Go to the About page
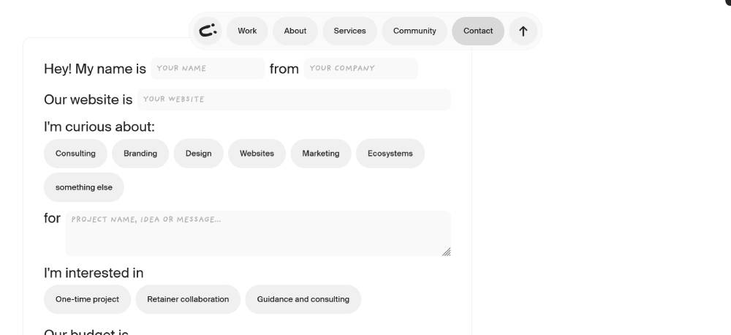 coord(295,31)
